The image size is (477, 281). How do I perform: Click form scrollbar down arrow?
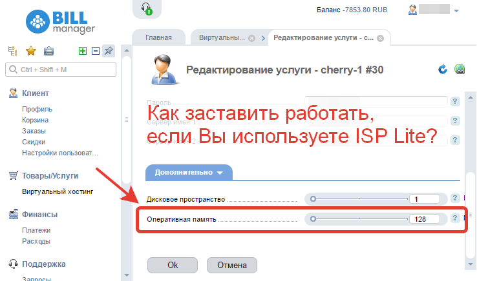coord(471,264)
